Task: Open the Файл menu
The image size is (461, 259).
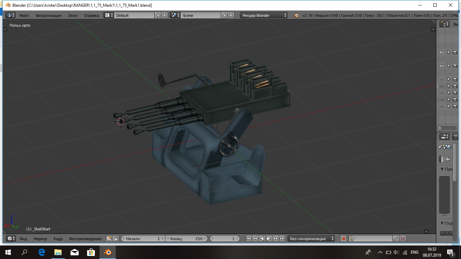Action: click(24, 15)
